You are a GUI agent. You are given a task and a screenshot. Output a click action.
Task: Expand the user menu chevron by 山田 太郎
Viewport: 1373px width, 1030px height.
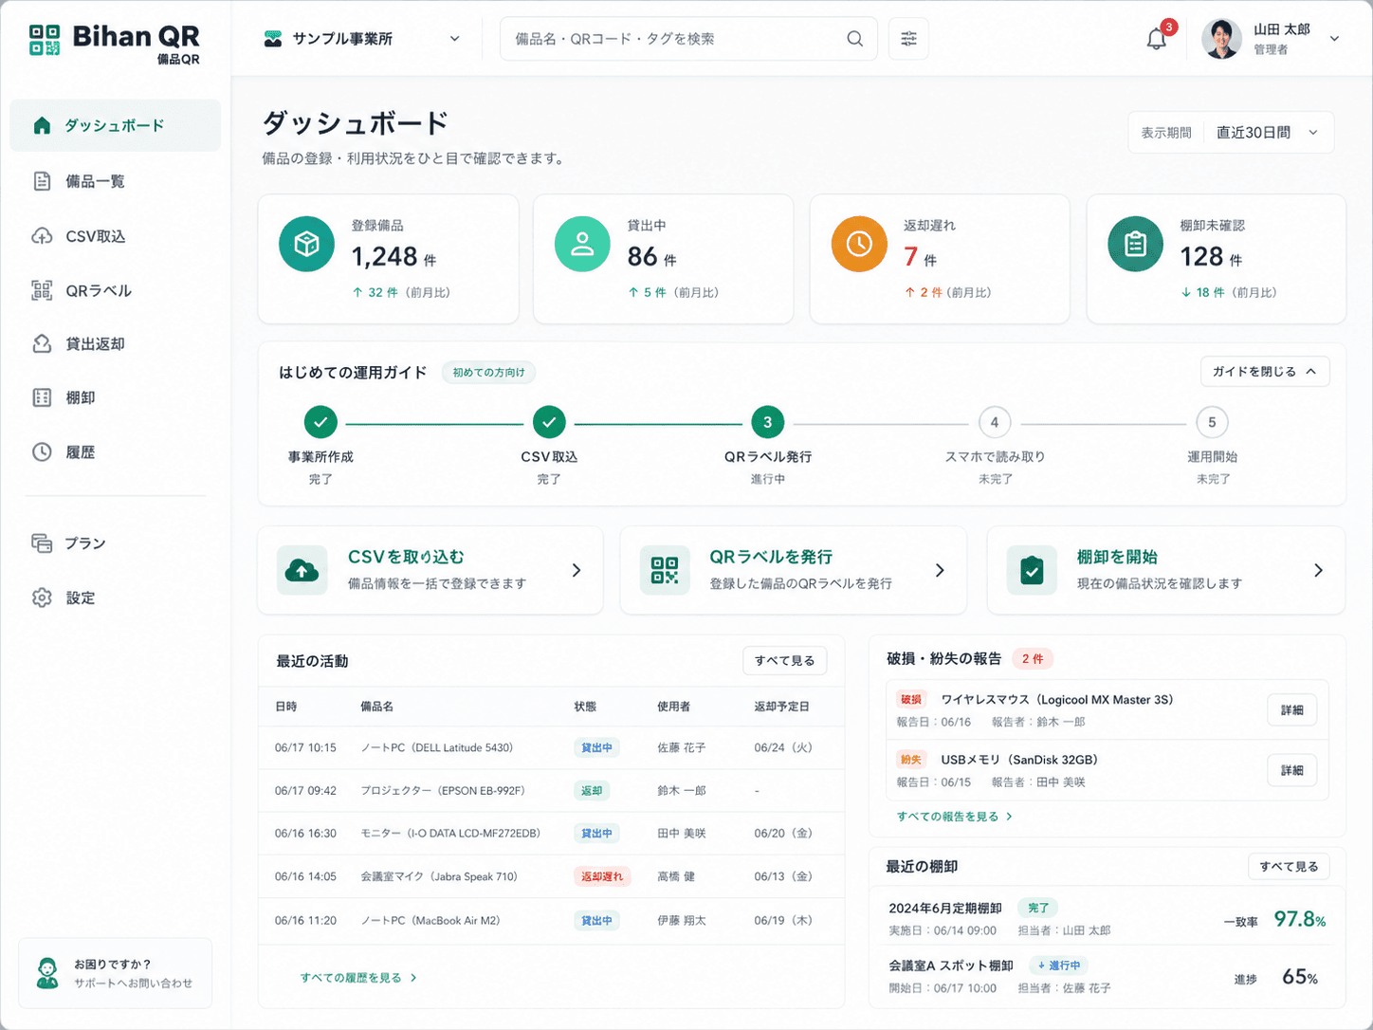point(1334,39)
